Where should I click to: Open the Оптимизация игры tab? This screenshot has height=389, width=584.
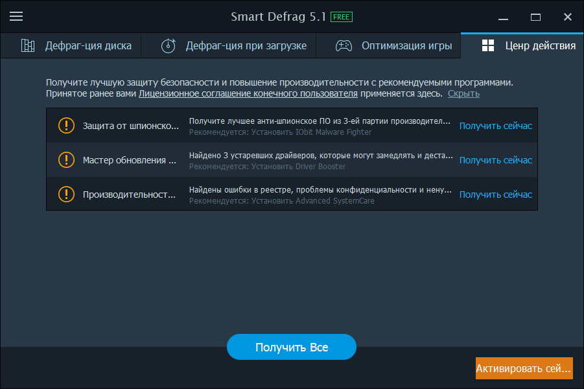click(388, 45)
